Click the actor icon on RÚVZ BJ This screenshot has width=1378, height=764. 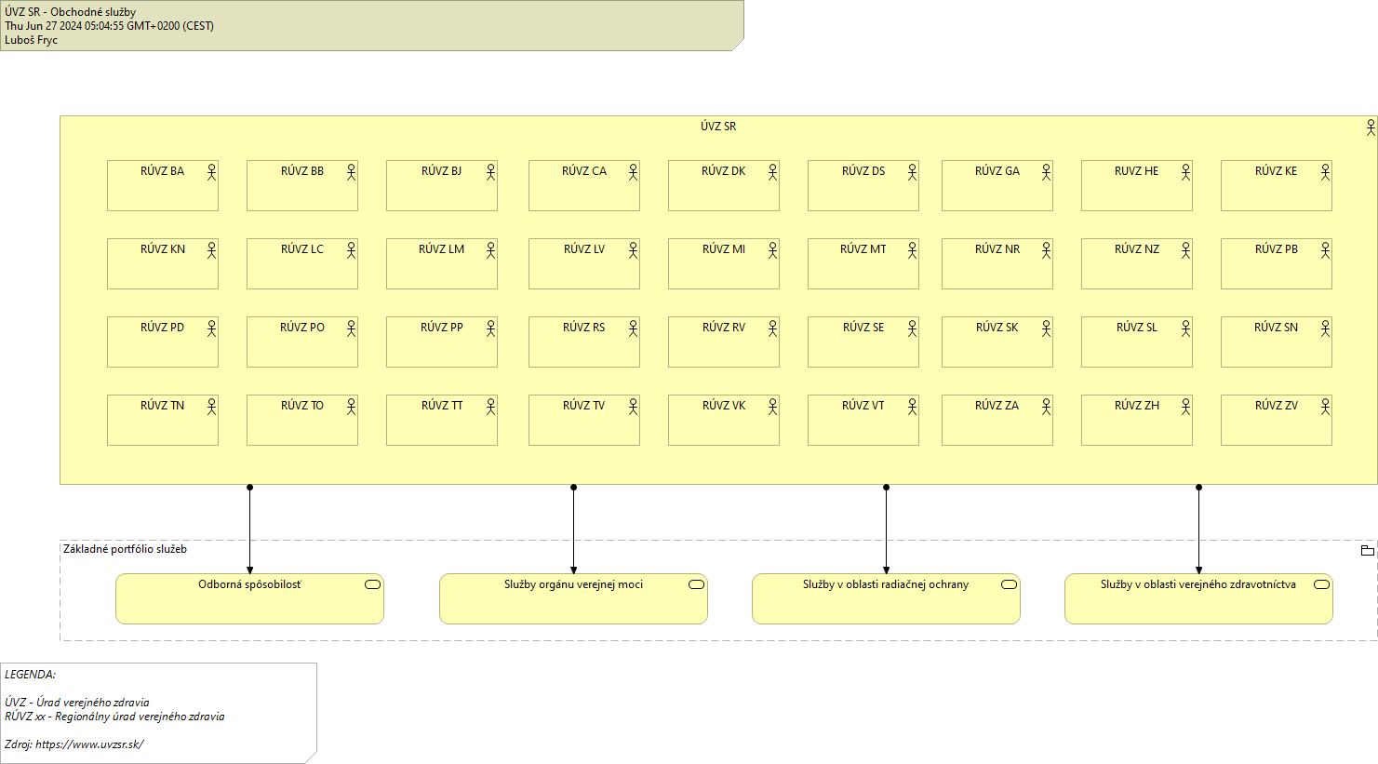(490, 172)
